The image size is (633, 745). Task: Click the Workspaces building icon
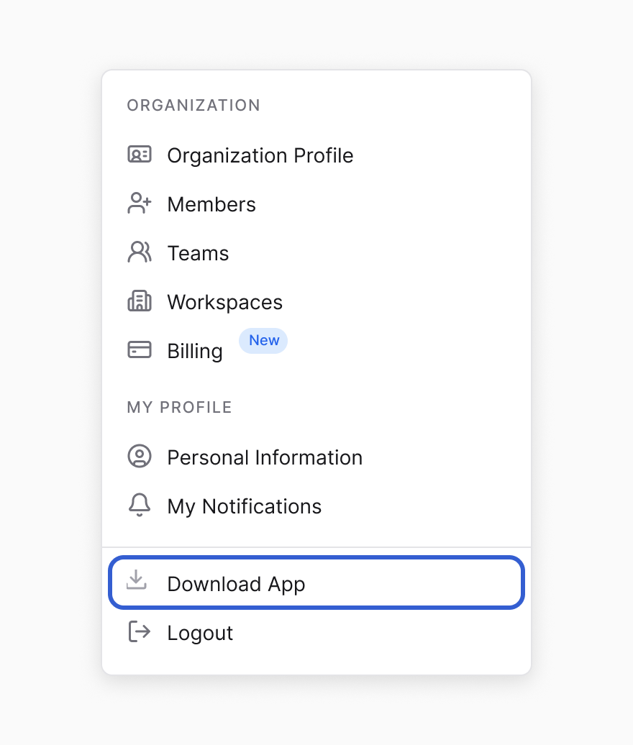(x=140, y=301)
